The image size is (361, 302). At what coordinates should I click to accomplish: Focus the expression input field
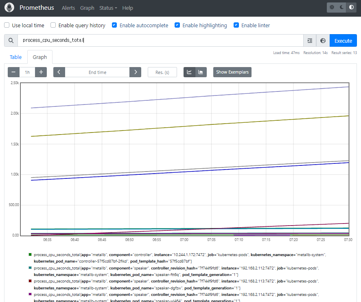point(160,41)
